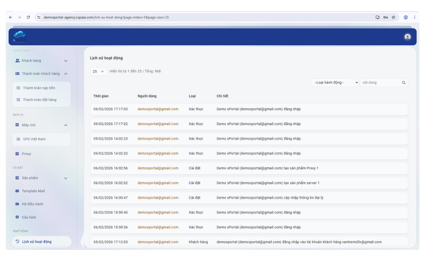The image size is (425, 255).
Task: Collapse the Máy chủ section chevron
Action: pyautogui.click(x=65, y=125)
